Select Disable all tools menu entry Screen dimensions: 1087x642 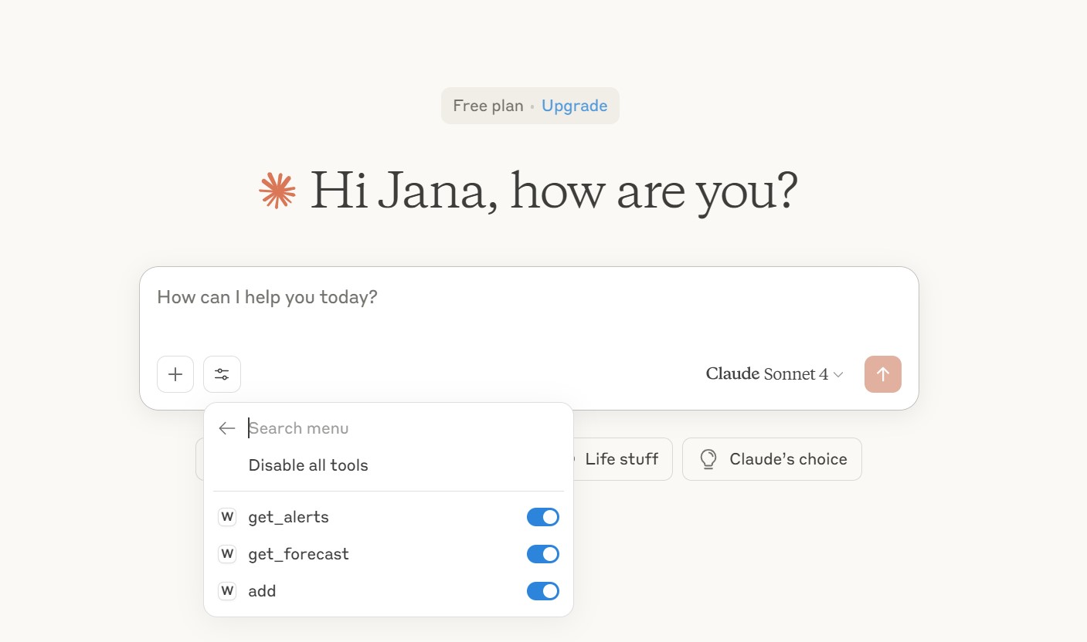click(308, 465)
